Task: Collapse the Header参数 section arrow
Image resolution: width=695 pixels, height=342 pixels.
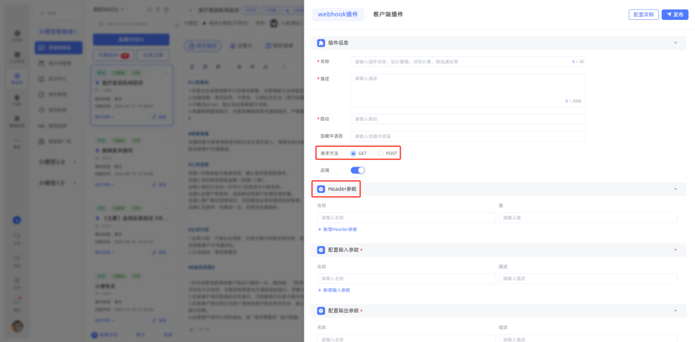Action: (x=676, y=189)
